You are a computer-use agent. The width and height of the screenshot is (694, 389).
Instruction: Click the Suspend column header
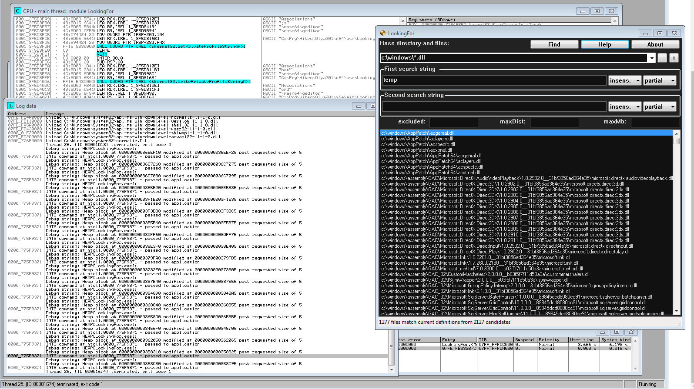[526, 340]
